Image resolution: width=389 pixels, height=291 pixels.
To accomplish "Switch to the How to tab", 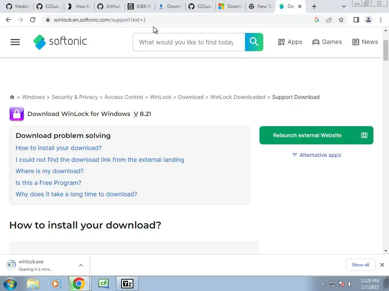I will (79, 6).
